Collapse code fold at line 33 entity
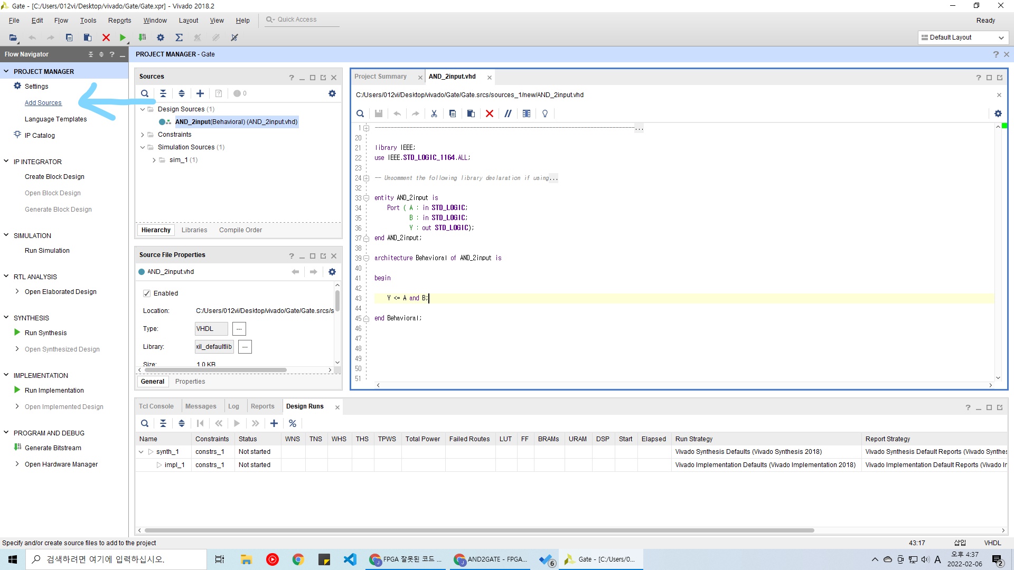The image size is (1014, 570). [366, 198]
